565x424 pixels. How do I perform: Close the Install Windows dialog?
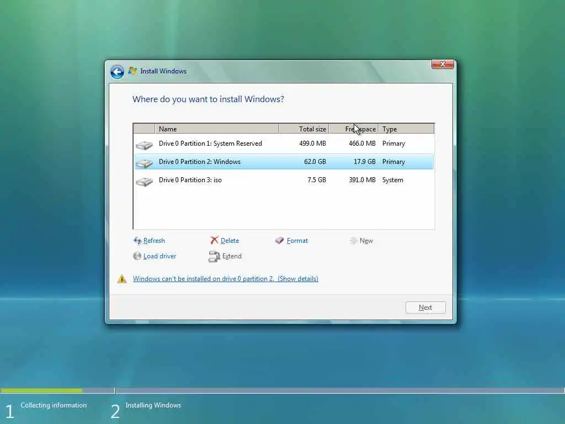click(443, 64)
